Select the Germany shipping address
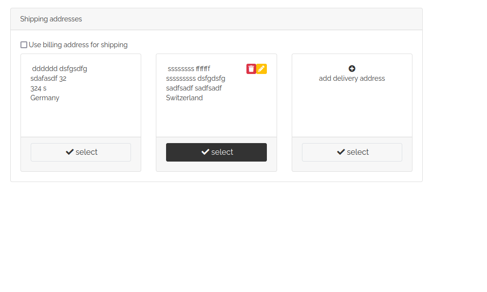This screenshot has width=487, height=292. point(81,152)
